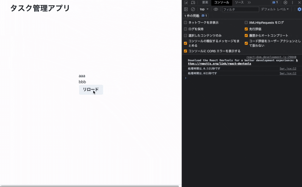
Task: Enable ネットワークを非表示 checkbox
Action: coord(185,22)
